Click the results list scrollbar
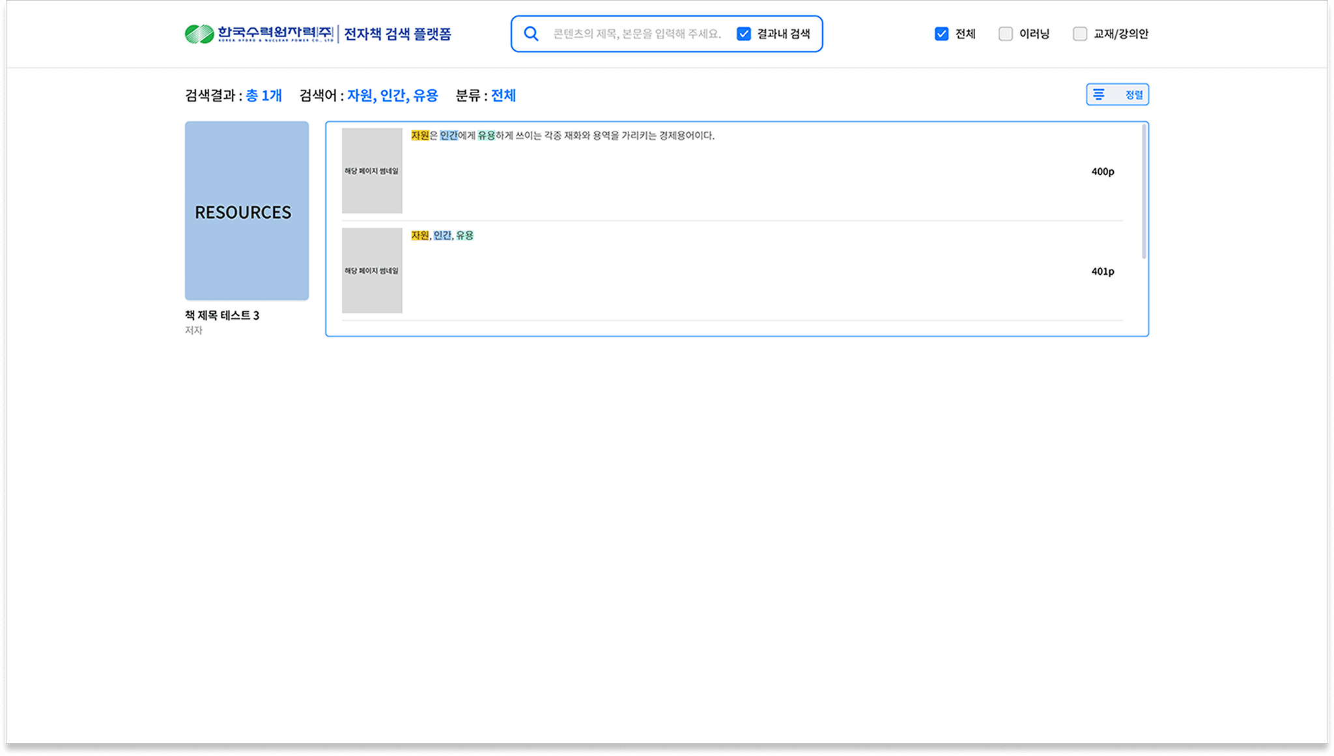Screen dimensions: 1334x756 (1144, 192)
